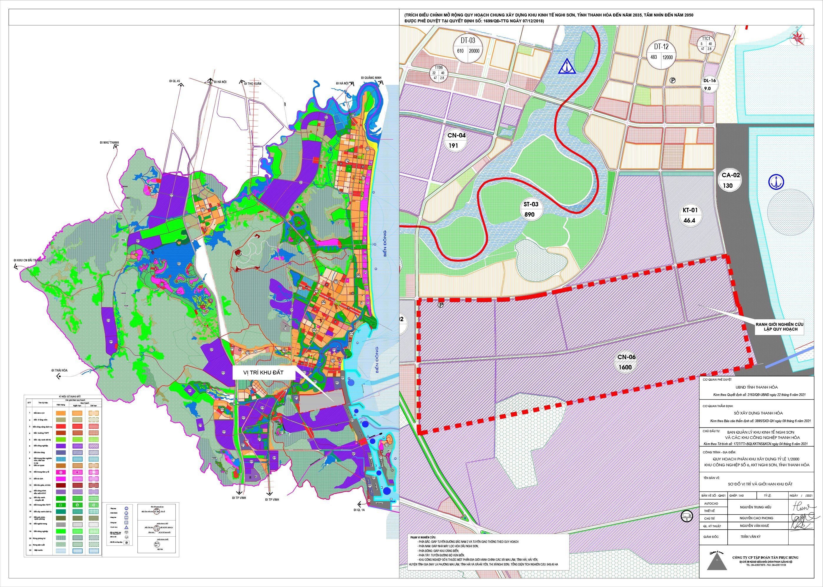Click the CN-06 1600 zone label
Viewport: 823px width, 587px height.
pos(626,362)
